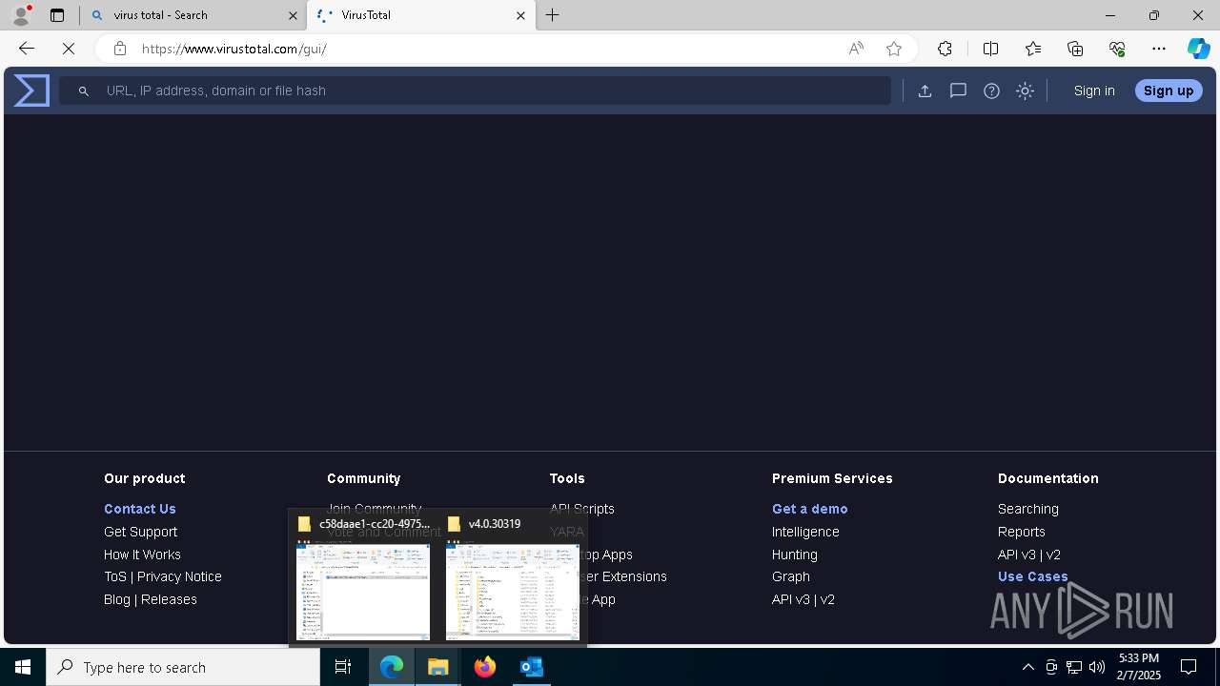Open the comments speech bubble icon
Viewport: 1220px width, 686px height.
click(958, 91)
